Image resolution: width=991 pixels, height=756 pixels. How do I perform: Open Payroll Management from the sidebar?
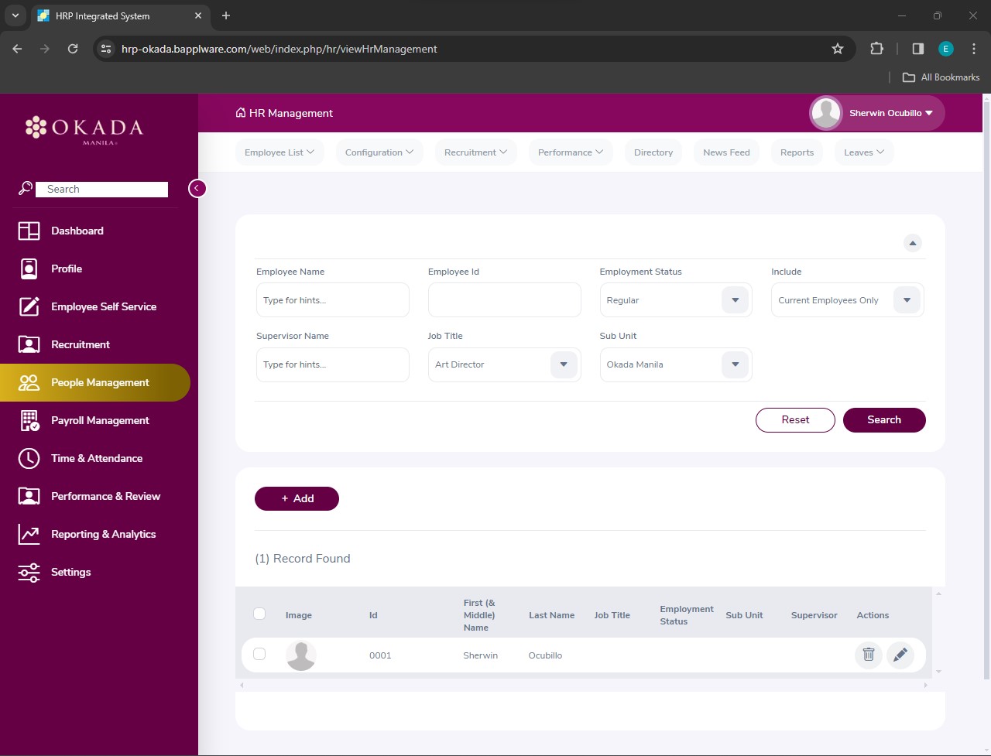pos(99,420)
